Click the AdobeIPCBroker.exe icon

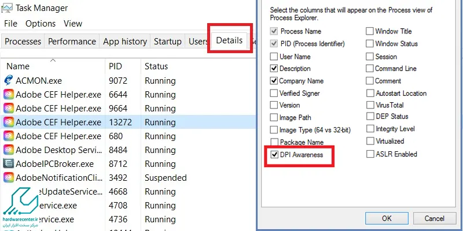[x=9, y=163]
